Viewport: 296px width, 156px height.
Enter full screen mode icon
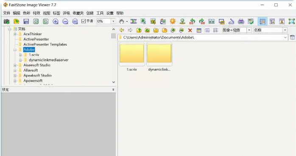tap(292, 22)
